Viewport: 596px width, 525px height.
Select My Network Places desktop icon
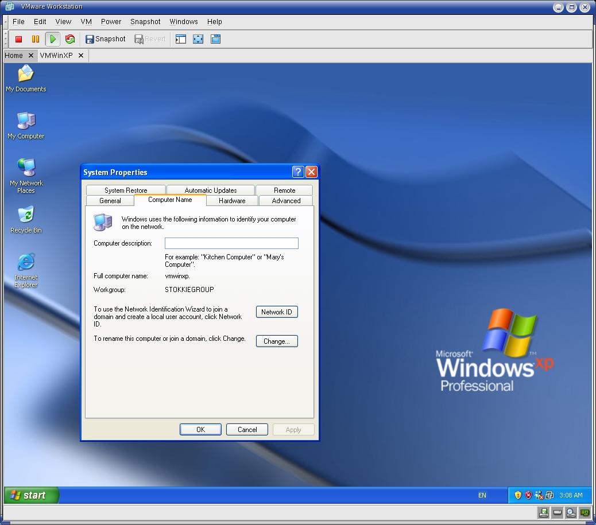tap(26, 176)
